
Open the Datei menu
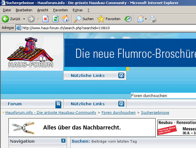(x=7, y=10)
